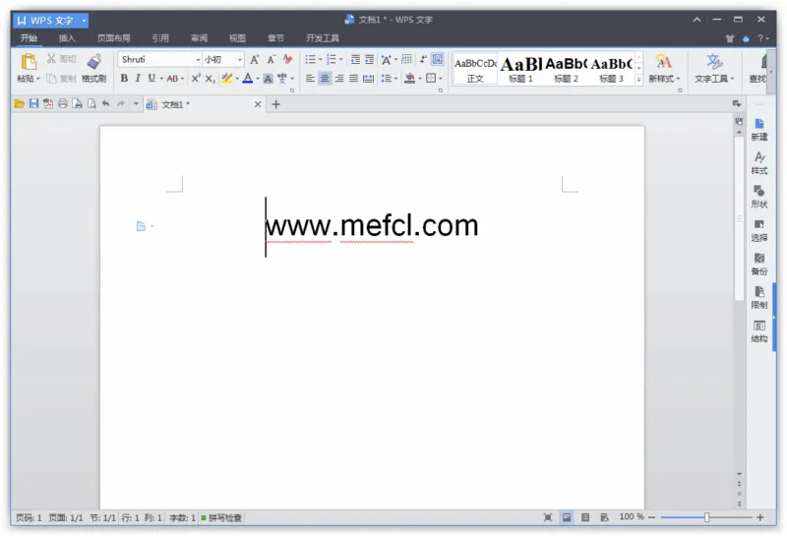
Task: Click the 文字工具 (Text Tools) button
Action: (x=714, y=69)
